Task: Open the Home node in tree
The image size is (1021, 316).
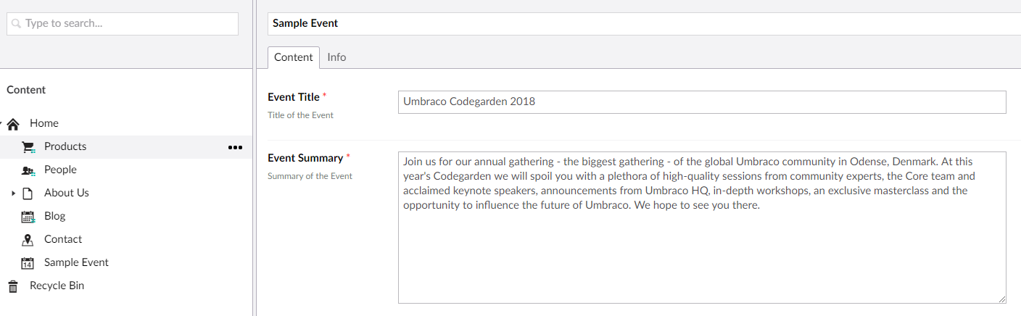Action: (x=44, y=123)
